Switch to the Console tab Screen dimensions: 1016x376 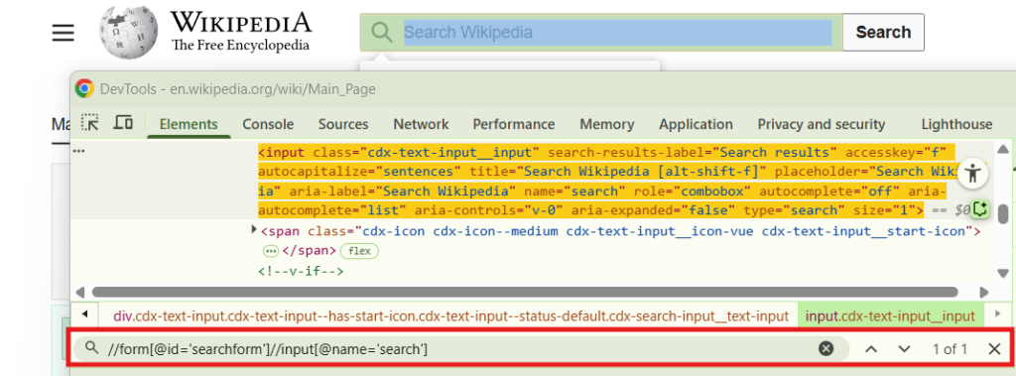coord(268,124)
